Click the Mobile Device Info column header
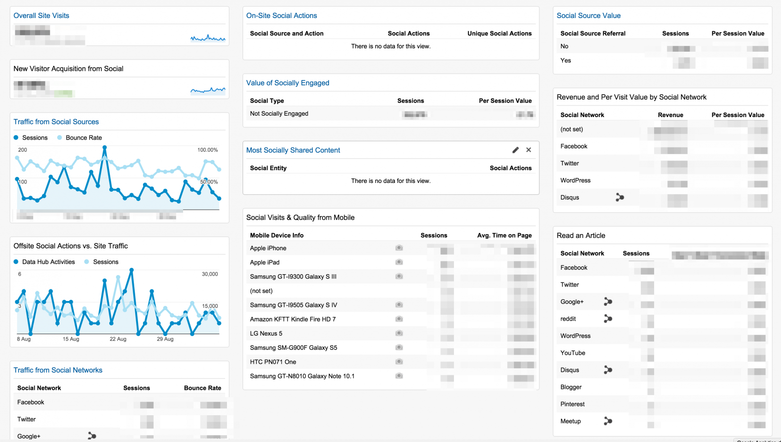Screen dimensions: 781x442 pos(277,235)
